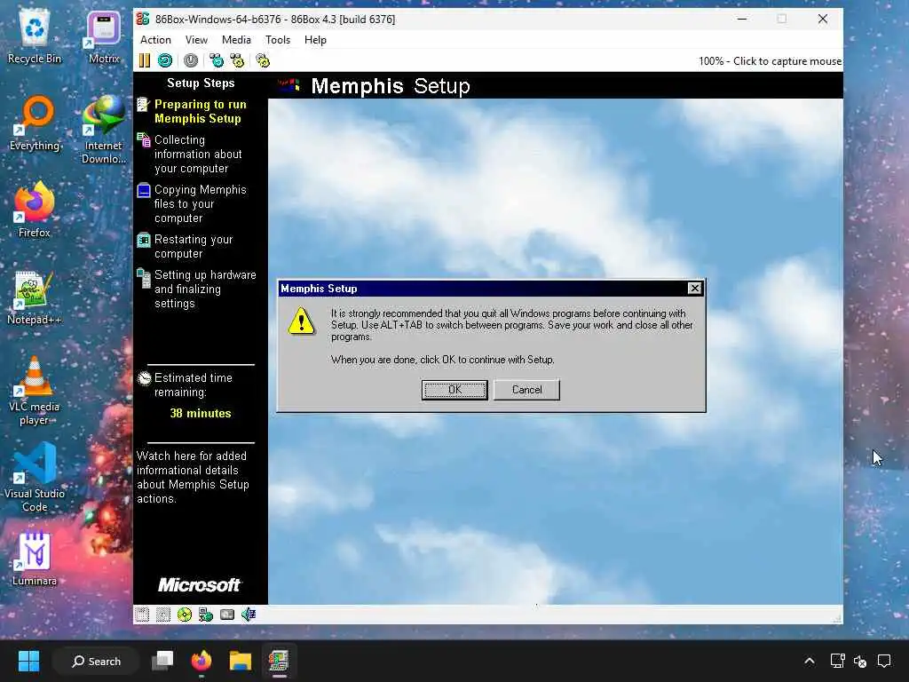This screenshot has height=682, width=909.
Task: Open the Windows Start menu
Action: coord(28,661)
